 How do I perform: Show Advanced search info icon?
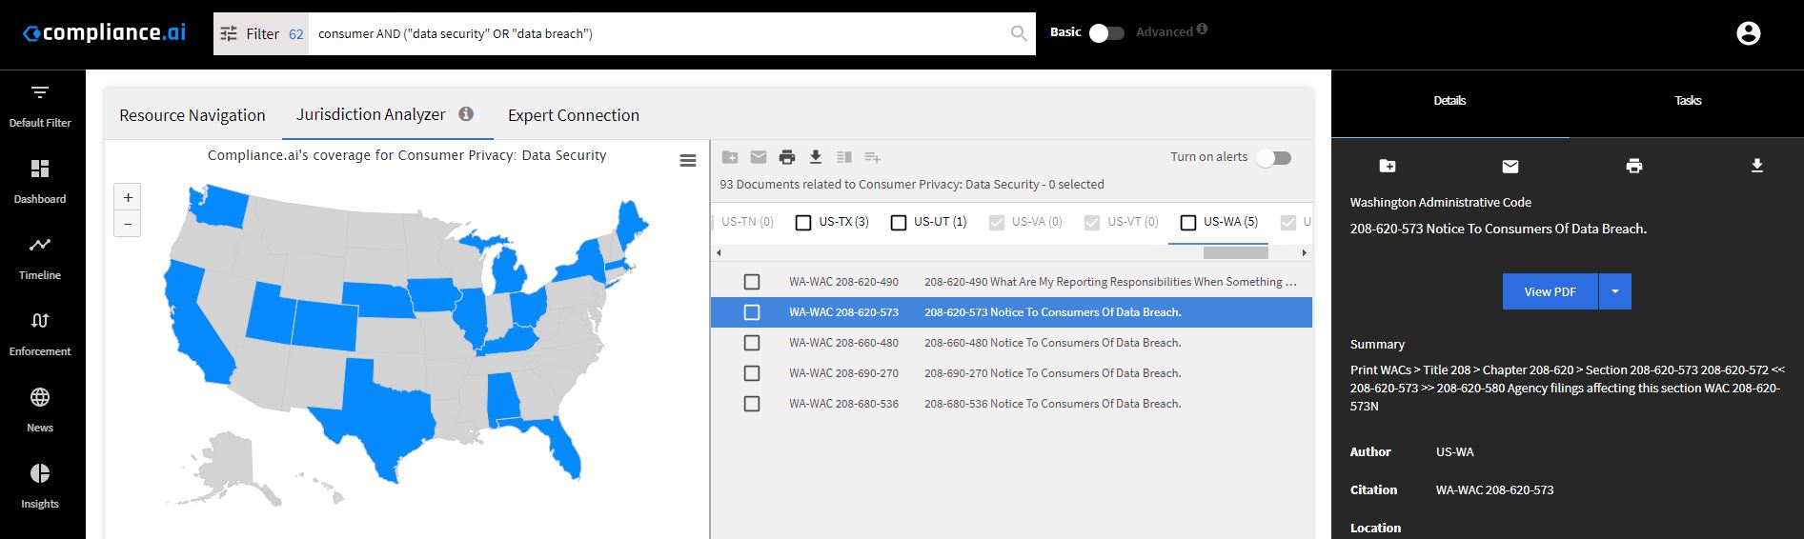click(1202, 29)
